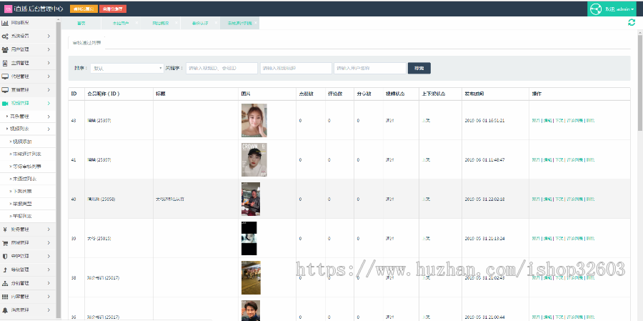The width and height of the screenshot is (643, 321).
Task: Click the video camera icon in the sidebar
Action: (5, 104)
